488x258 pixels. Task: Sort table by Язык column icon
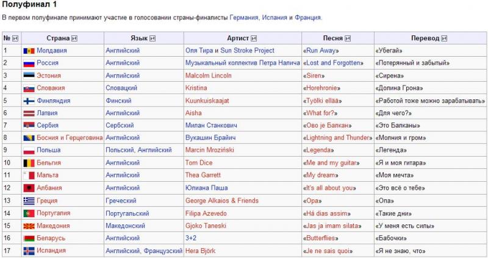pos(152,38)
